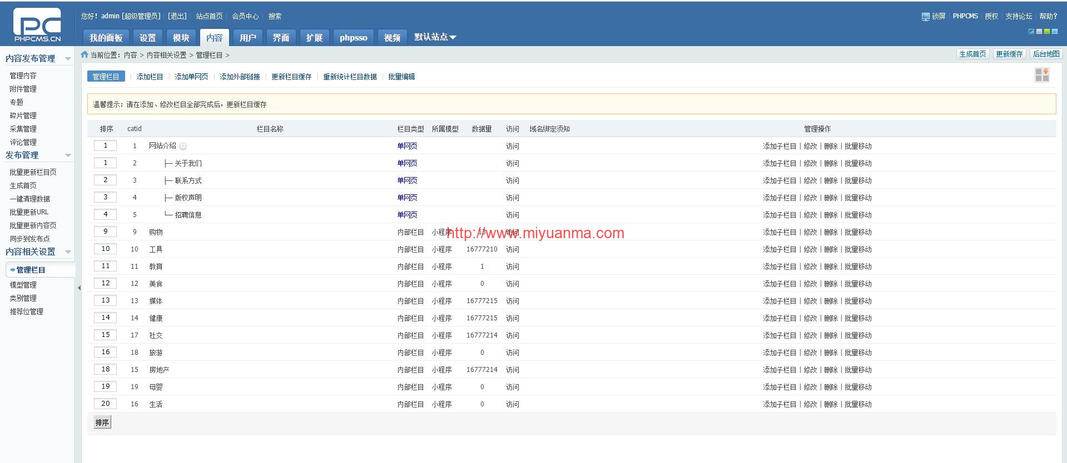Open the 会员中心 link

[245, 17]
